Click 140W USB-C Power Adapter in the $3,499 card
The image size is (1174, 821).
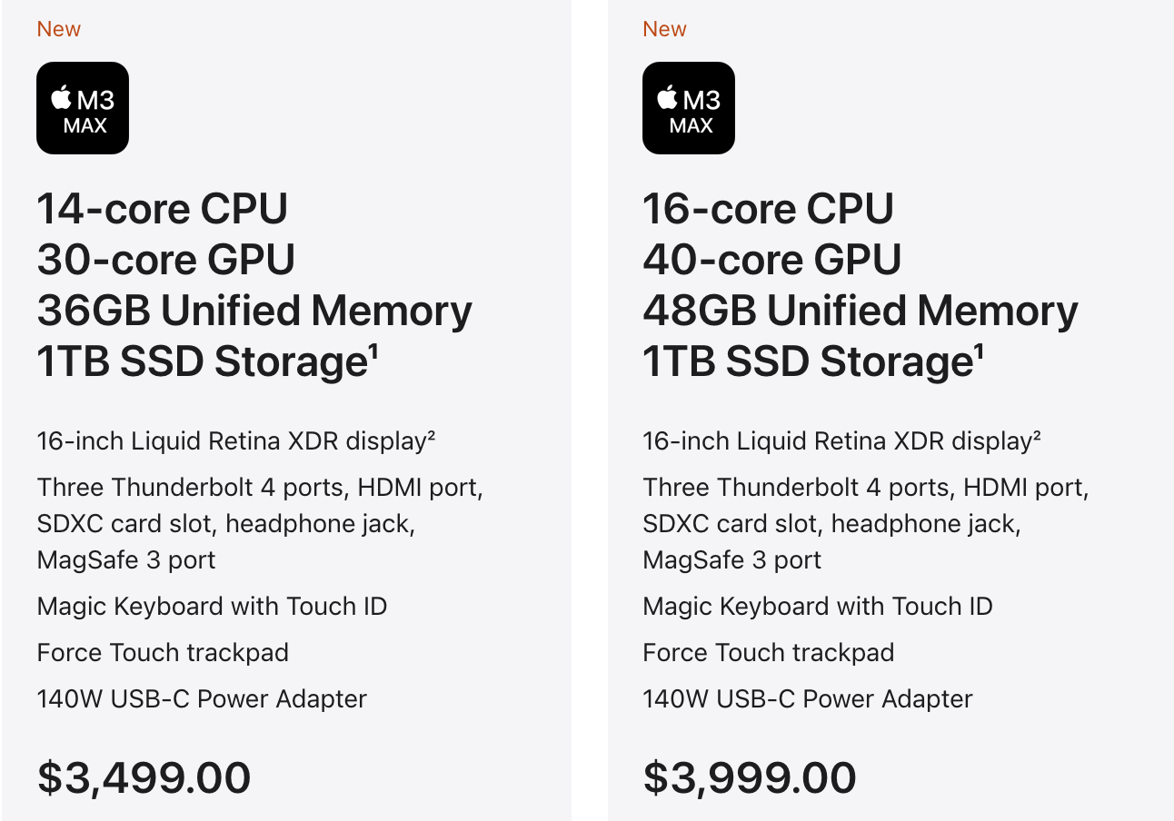pos(202,698)
